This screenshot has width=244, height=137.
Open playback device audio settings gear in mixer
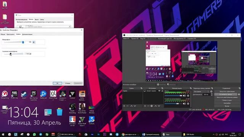pyautogui.click(x=188, y=104)
